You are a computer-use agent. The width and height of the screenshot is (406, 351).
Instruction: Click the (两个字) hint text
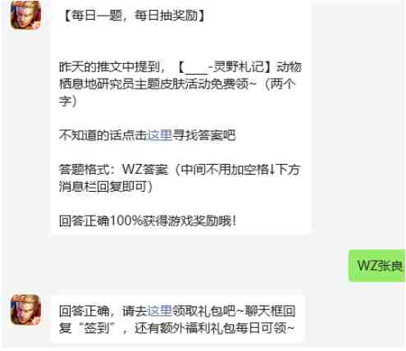pyautogui.click(x=177, y=92)
